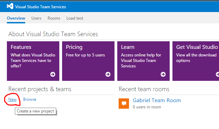Click the orange team room chat icon
The width and height of the screenshot is (219, 129).
point(124,104)
